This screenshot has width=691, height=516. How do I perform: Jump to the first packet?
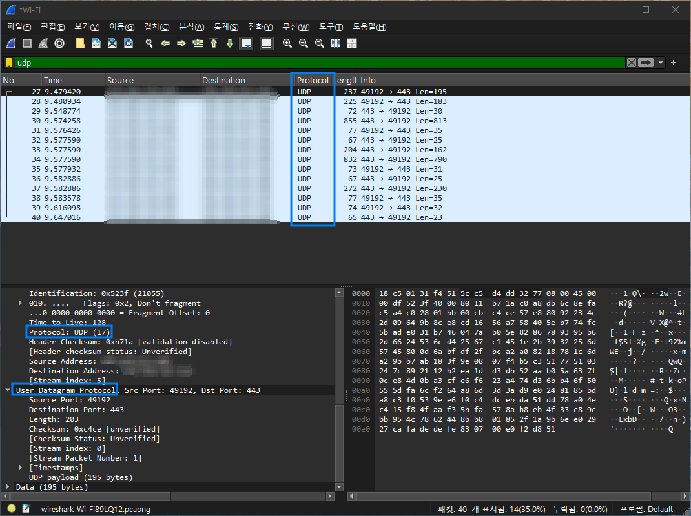(x=214, y=43)
